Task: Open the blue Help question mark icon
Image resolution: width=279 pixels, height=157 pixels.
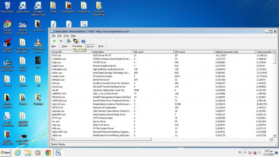Action: click(x=83, y=41)
